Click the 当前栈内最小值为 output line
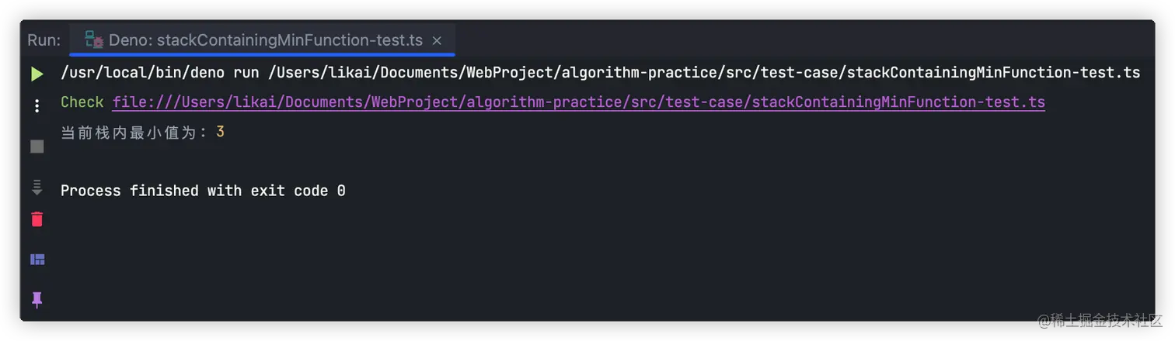Screen dimensions: 1175x341 (x=142, y=133)
